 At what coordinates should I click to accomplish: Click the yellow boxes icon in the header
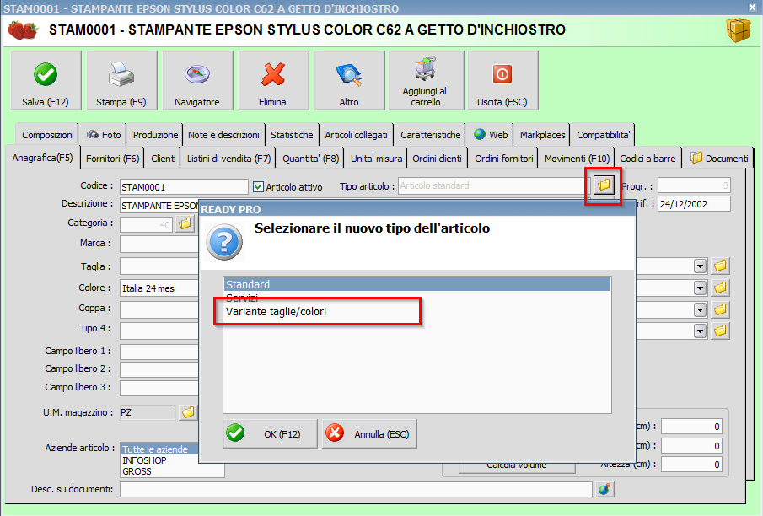pos(739,30)
